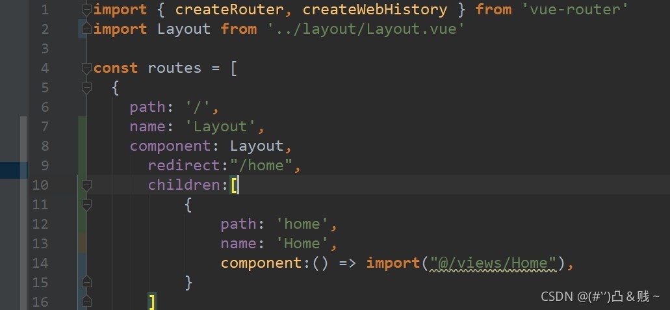This screenshot has width=670, height=310.
Task: Click the "/home" redirect string
Action: (x=262, y=165)
